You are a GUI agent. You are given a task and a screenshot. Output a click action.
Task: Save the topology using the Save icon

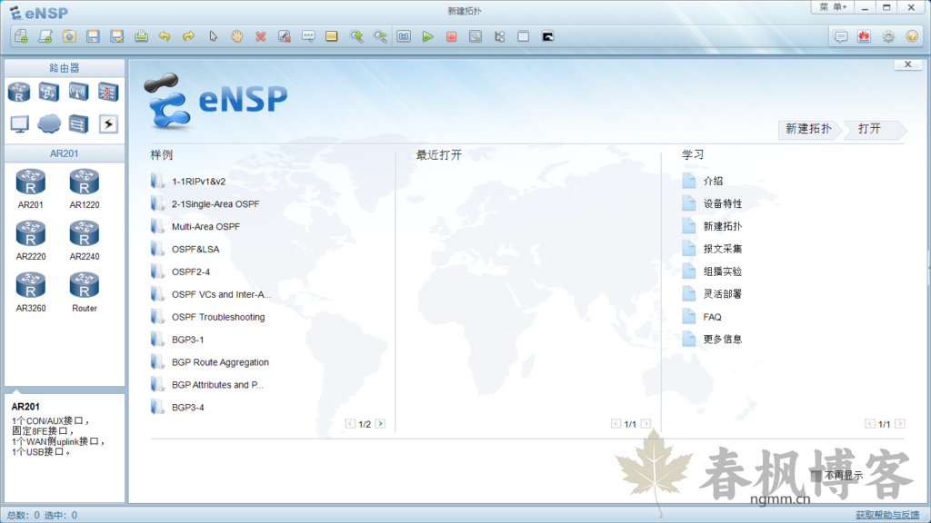(94, 36)
